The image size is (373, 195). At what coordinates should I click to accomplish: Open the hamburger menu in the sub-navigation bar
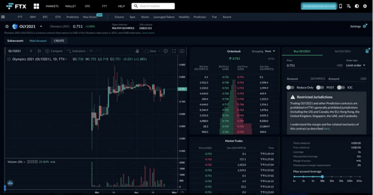point(3,17)
